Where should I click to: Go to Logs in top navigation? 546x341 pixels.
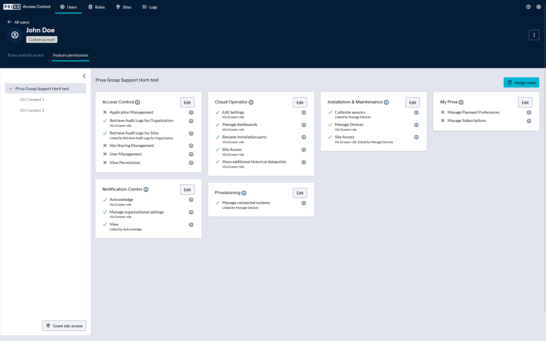coord(150,7)
